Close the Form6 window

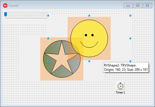click(148, 5)
